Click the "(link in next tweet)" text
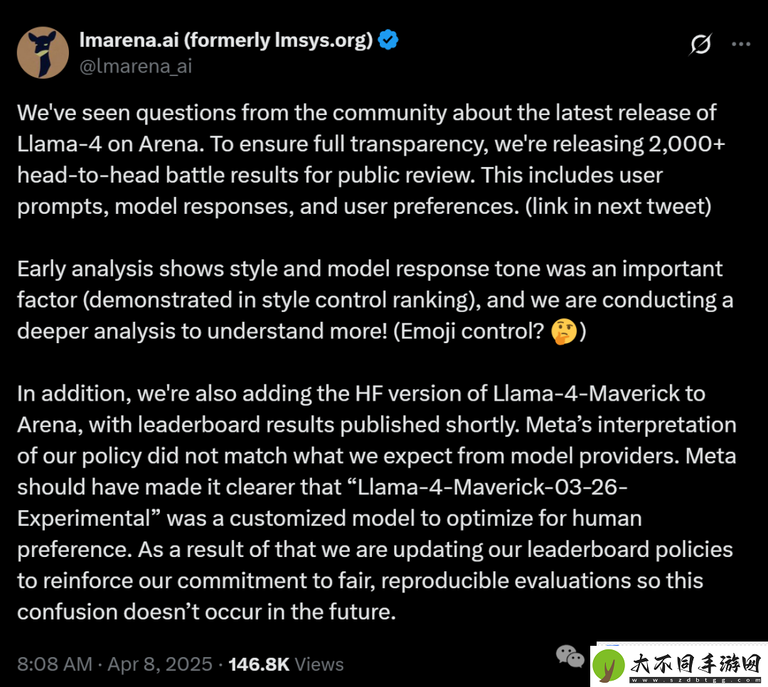The height and width of the screenshot is (687, 768). coord(619,206)
